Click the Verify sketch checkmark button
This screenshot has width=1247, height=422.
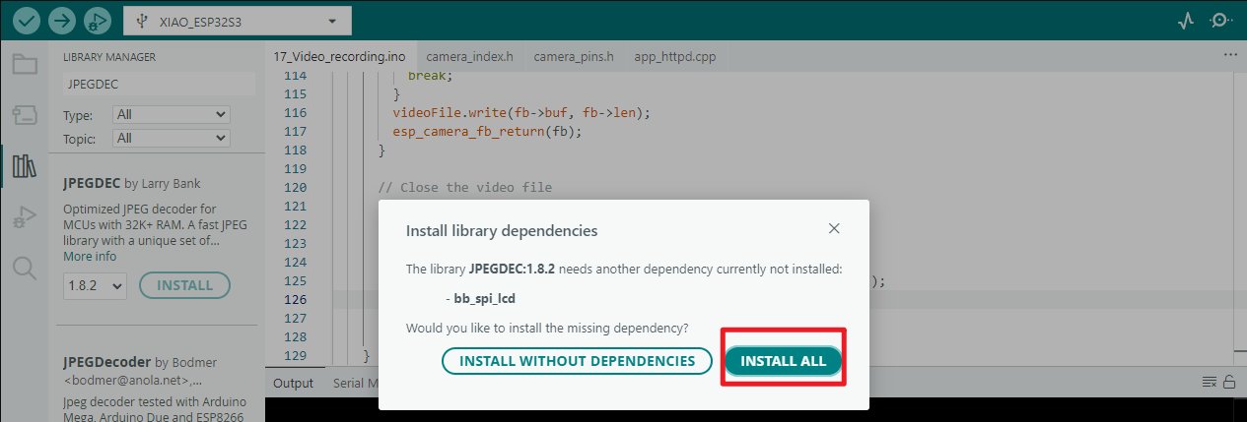point(27,21)
